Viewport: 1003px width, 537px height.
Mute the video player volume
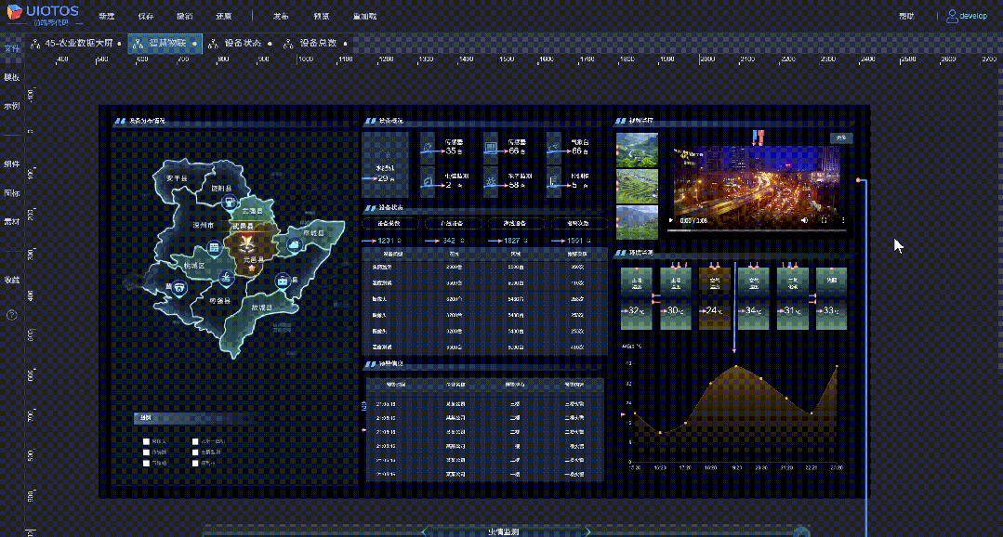coord(804,220)
